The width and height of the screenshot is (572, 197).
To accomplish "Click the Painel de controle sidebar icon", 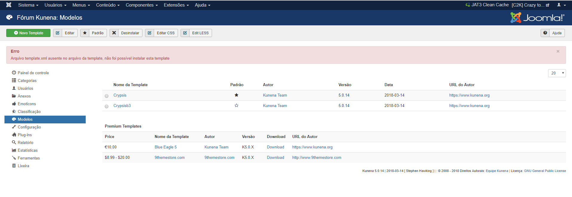I will 14,73.
